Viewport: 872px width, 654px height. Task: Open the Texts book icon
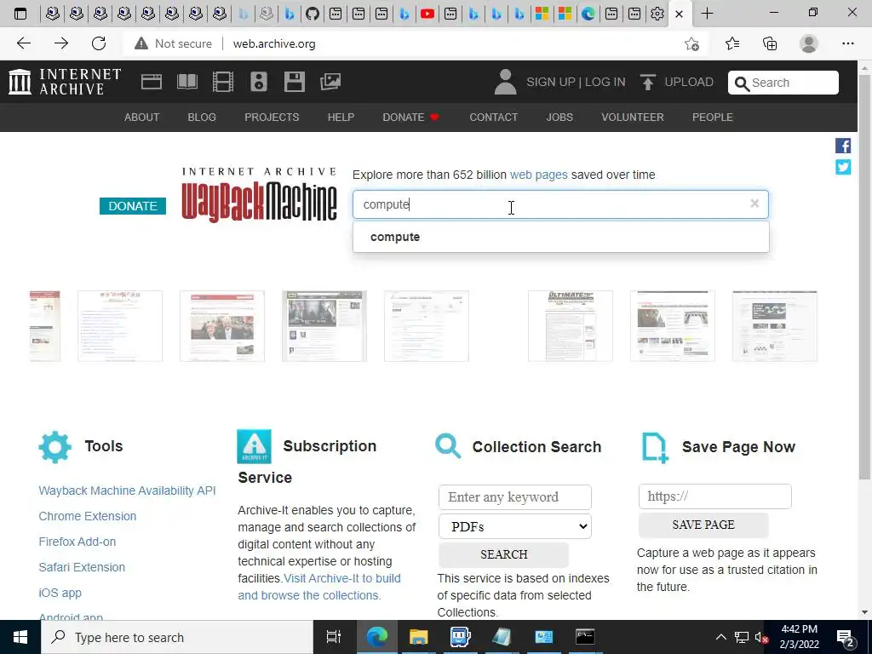tap(186, 82)
